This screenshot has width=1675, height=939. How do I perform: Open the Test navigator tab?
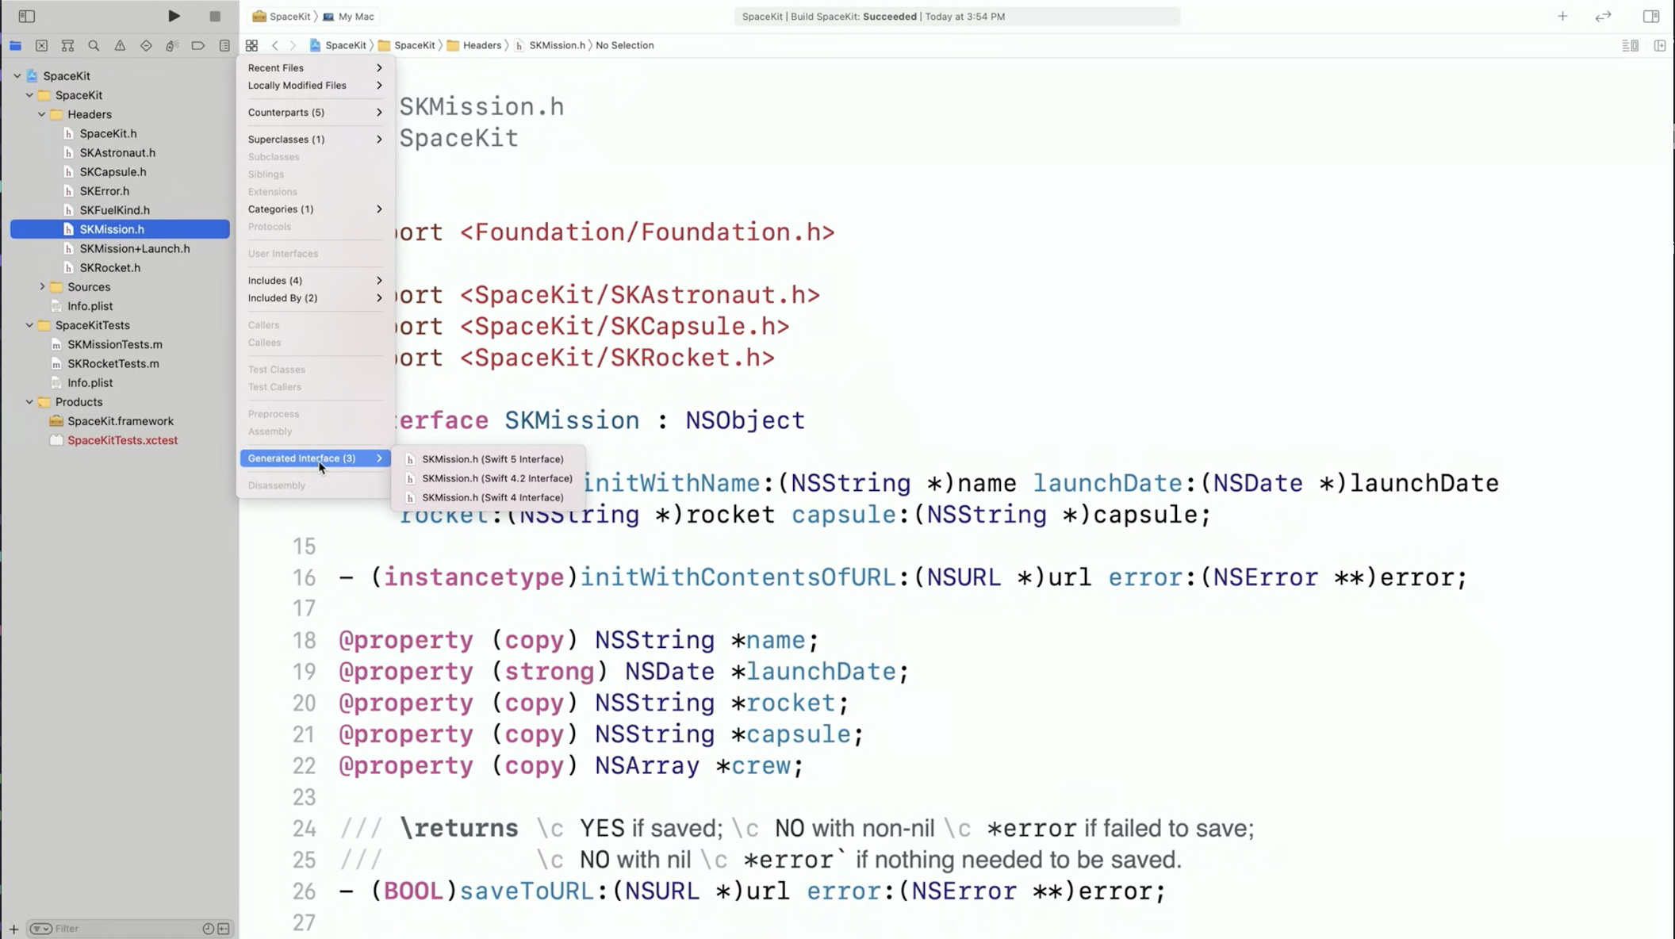146,46
